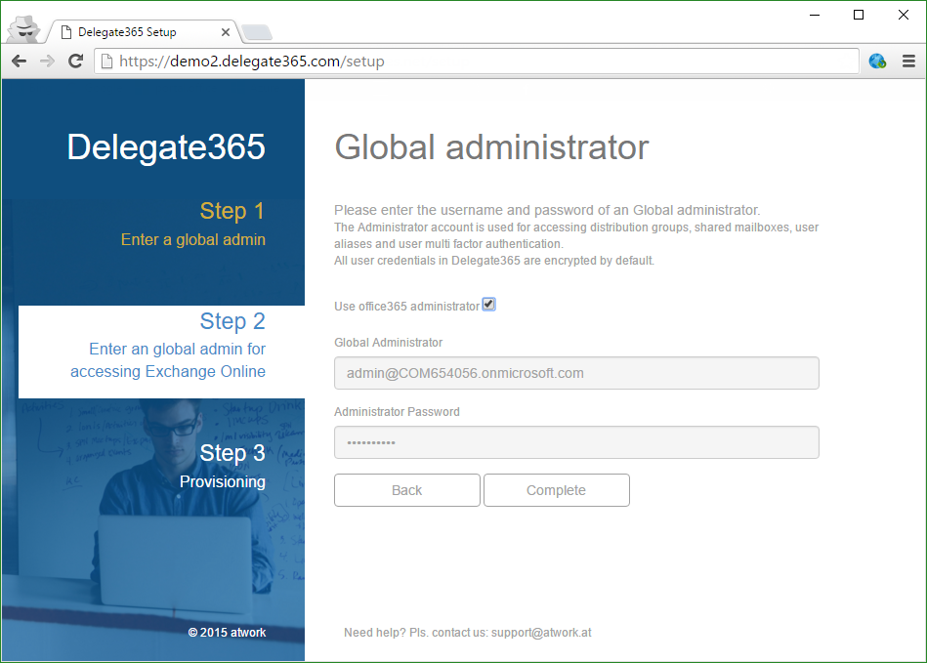Click the Administrator Password field
The height and width of the screenshot is (663, 927).
[x=576, y=442]
